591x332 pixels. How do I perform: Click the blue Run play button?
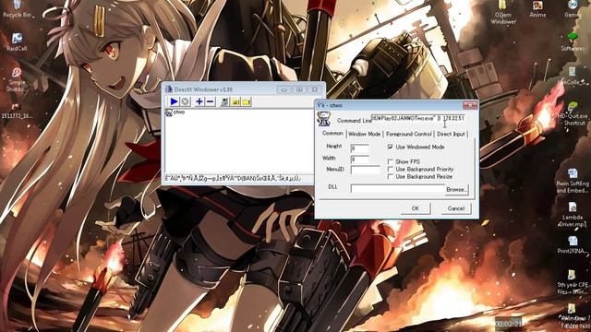pos(174,101)
